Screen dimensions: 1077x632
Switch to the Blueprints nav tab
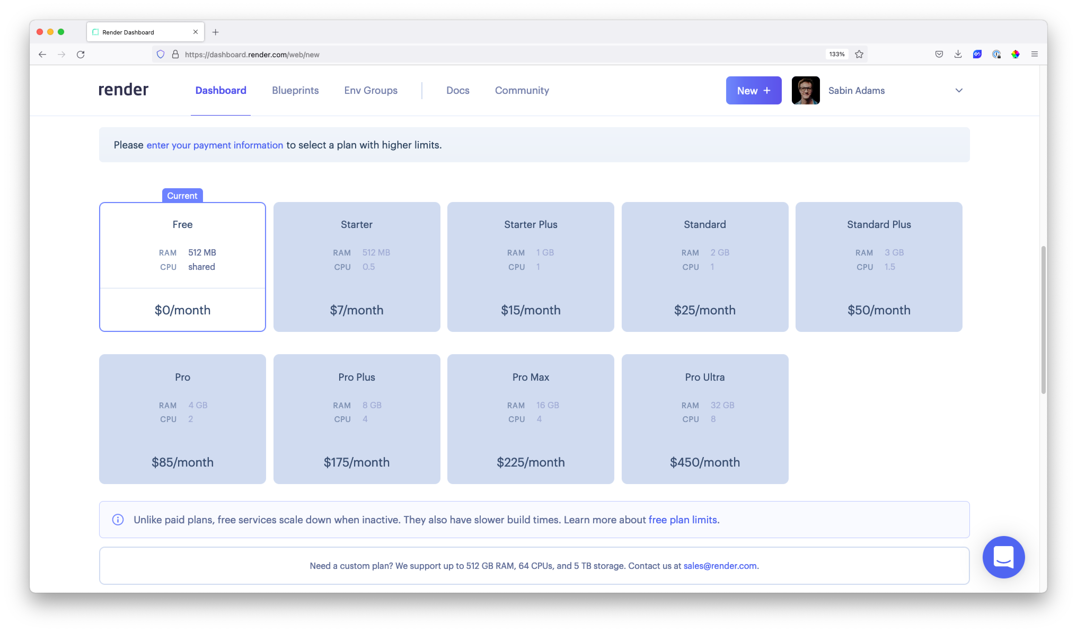tap(295, 91)
